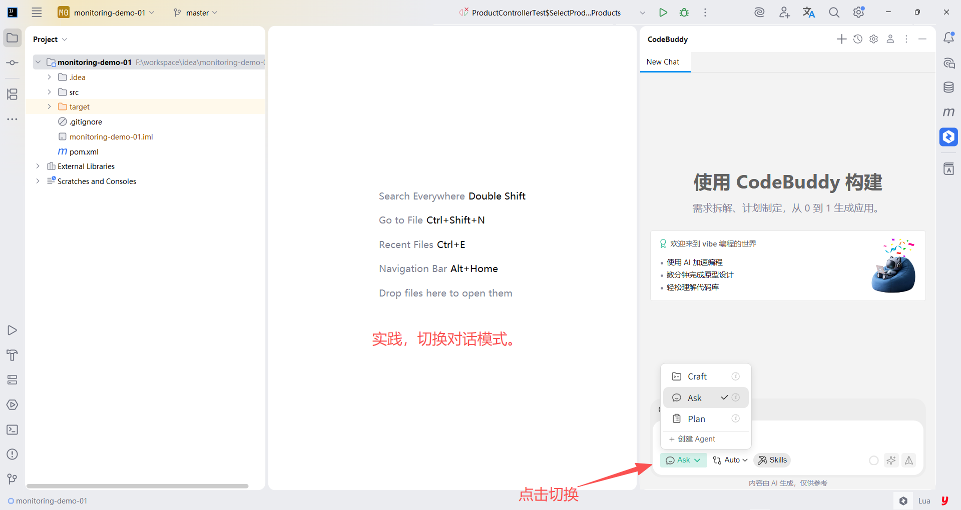The width and height of the screenshot is (961, 510).
Task: Open the Run tool window
Action: [x=13, y=330]
